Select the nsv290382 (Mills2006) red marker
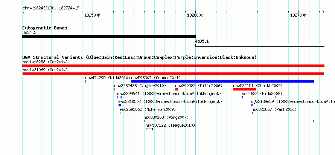 tap(177, 89)
